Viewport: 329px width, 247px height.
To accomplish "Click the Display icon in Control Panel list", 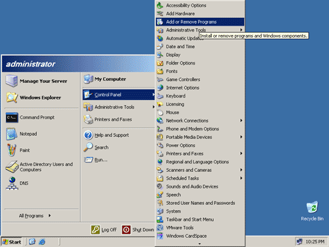I will [x=160, y=55].
